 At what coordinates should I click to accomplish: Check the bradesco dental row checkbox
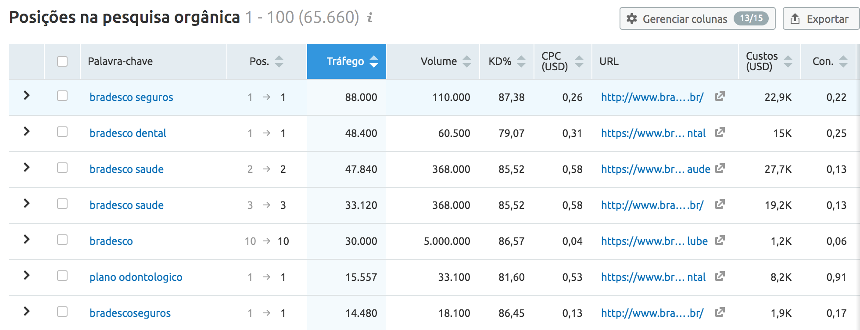click(62, 132)
